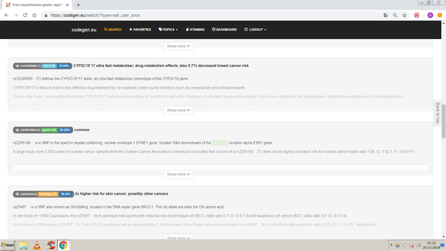The image size is (446, 251).
Task: Expand Show more for skin cancer card
Action: tap(178, 237)
